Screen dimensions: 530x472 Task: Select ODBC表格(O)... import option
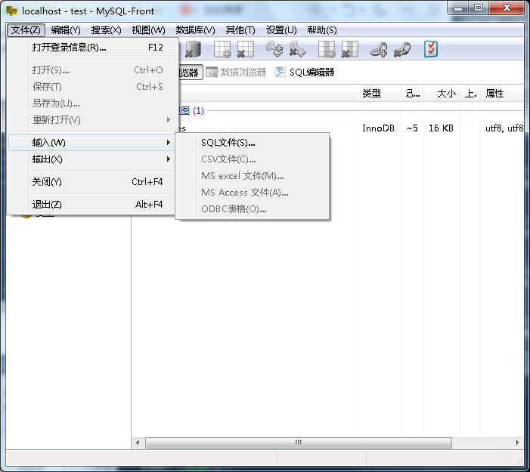click(253, 209)
